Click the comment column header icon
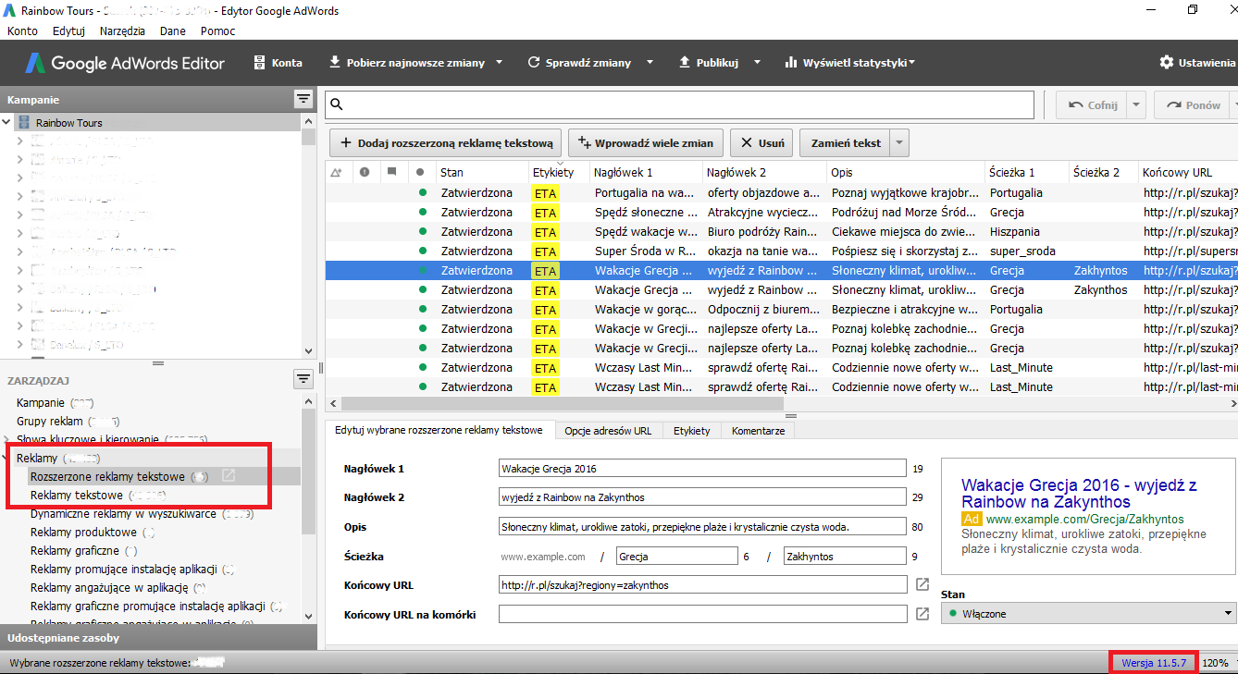Viewport: 1238px width, 674px height. (x=392, y=172)
